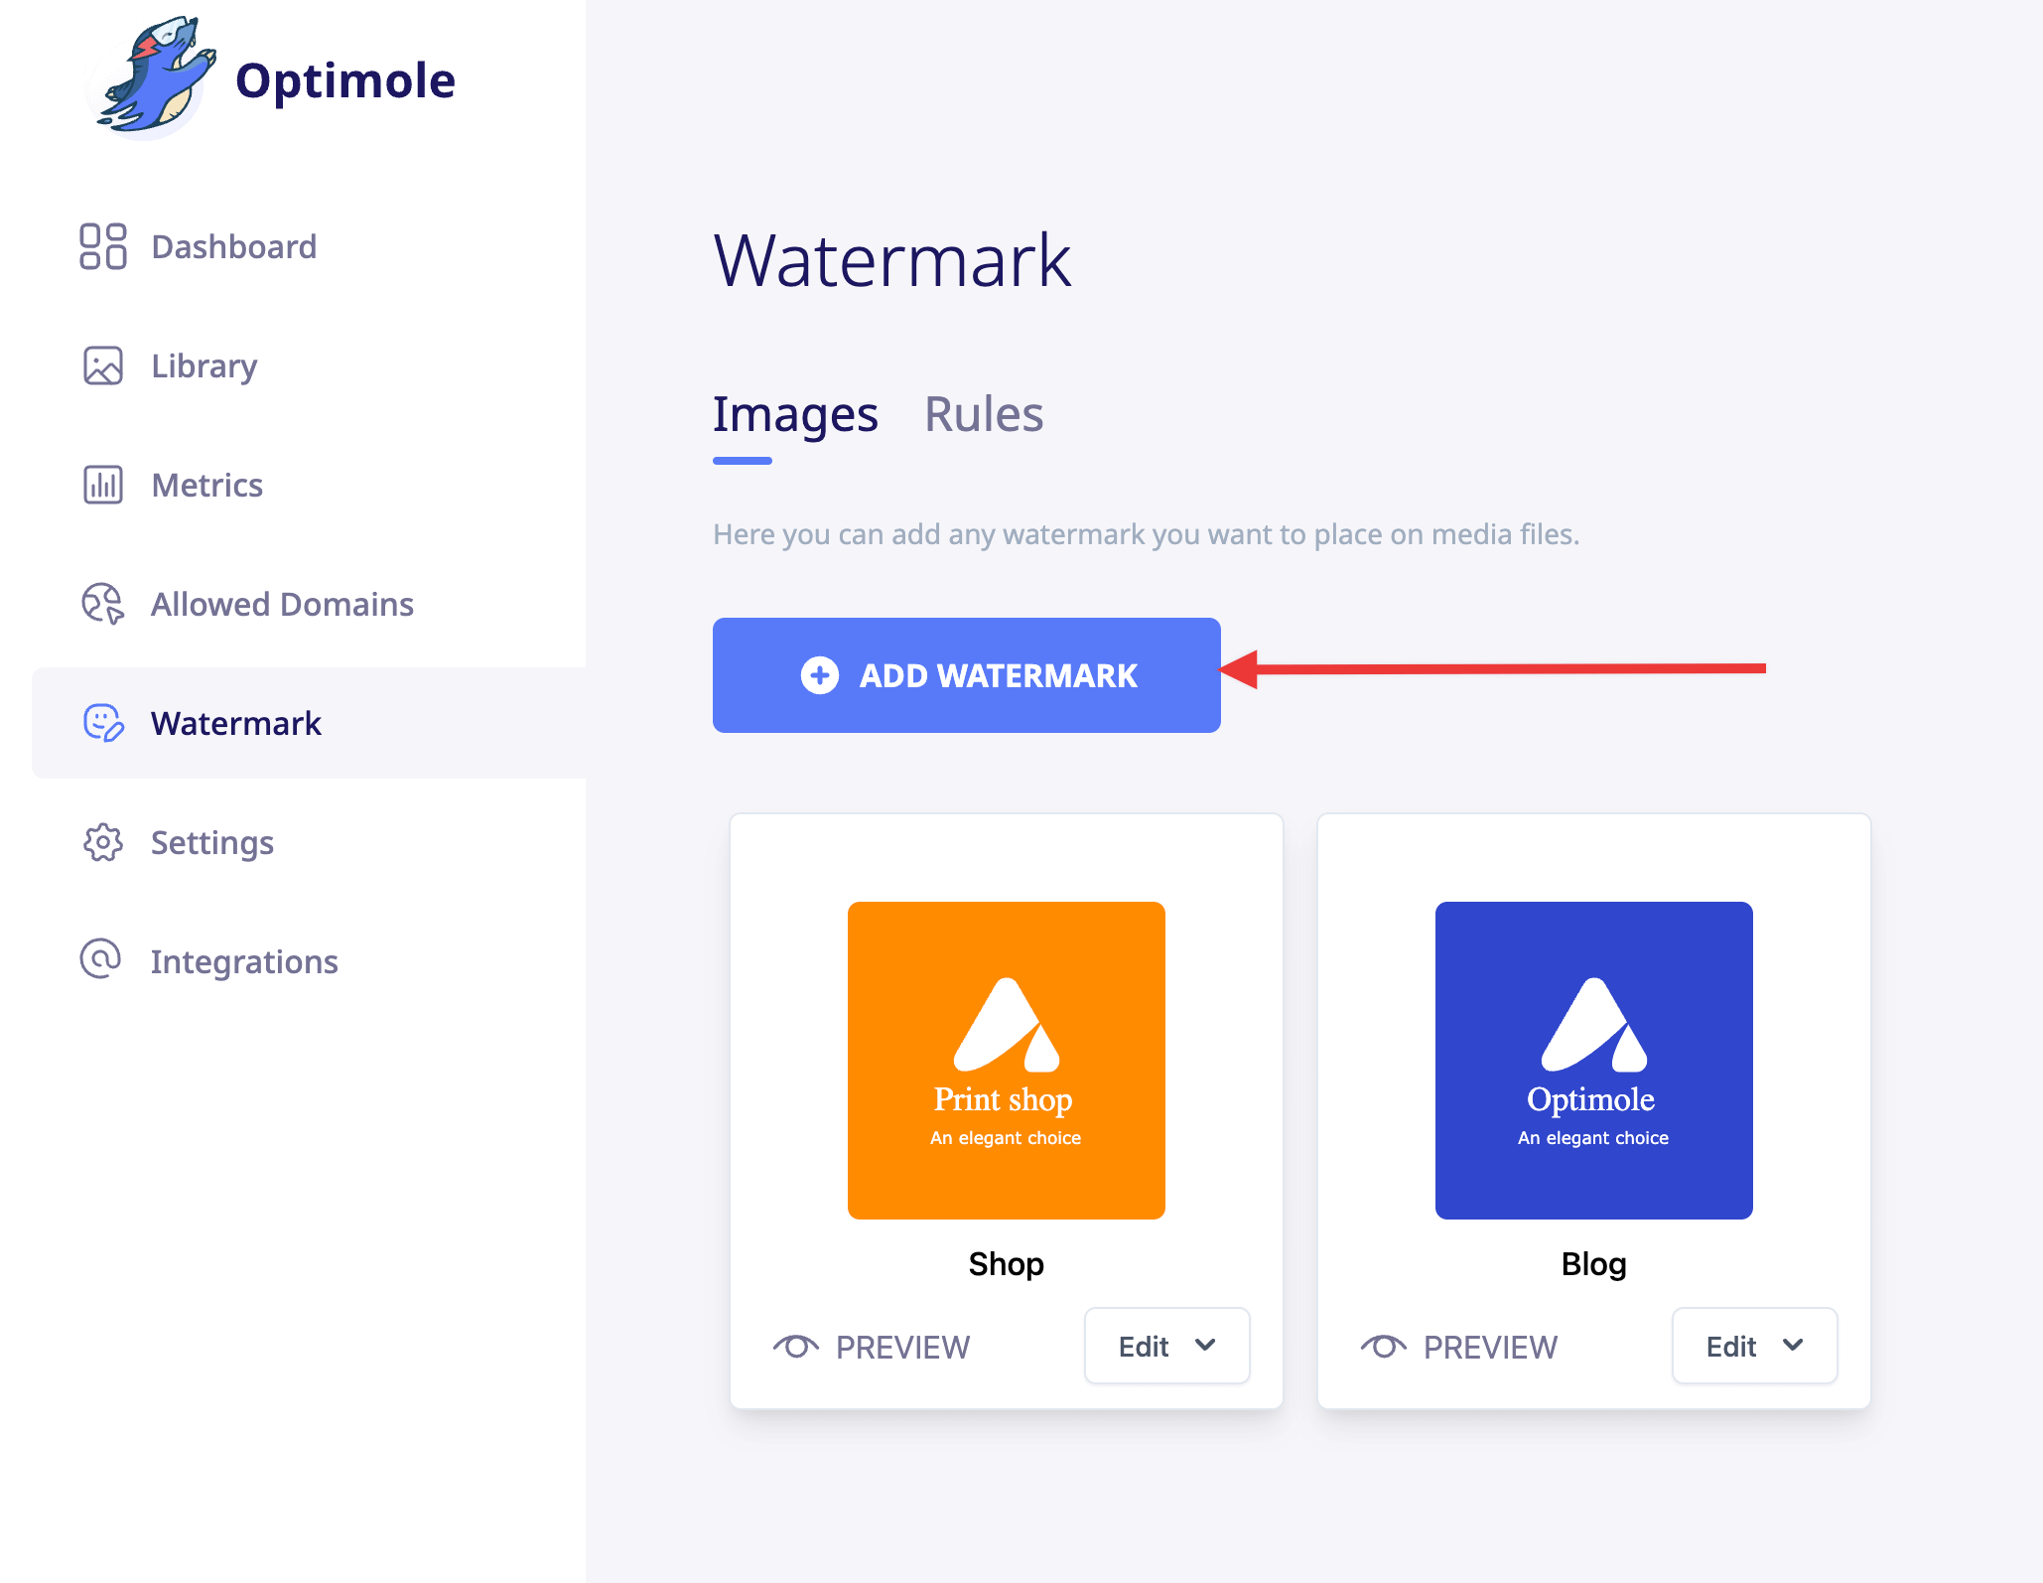
Task: Click the Allowed Domains globe icon
Action: tap(103, 604)
